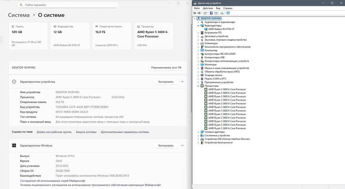Open Условия лицензионного соглашения link
The height and width of the screenshot is (189, 345).
(x=90, y=185)
